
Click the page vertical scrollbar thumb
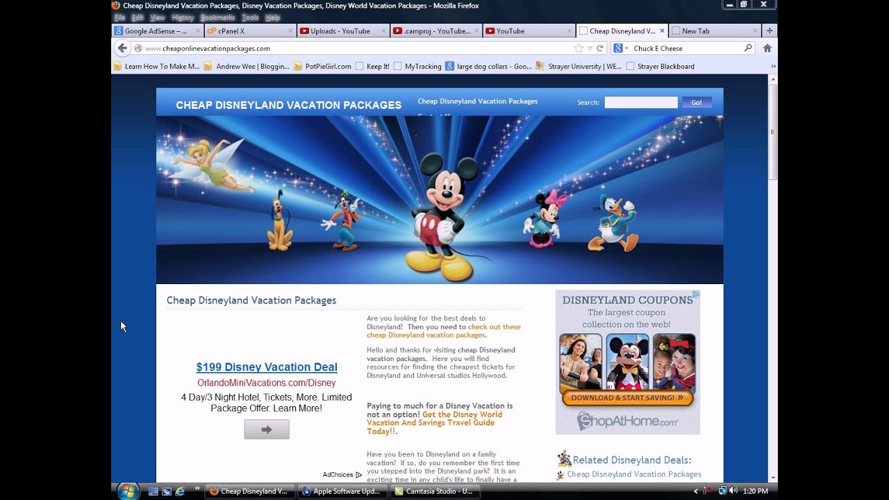click(x=773, y=132)
